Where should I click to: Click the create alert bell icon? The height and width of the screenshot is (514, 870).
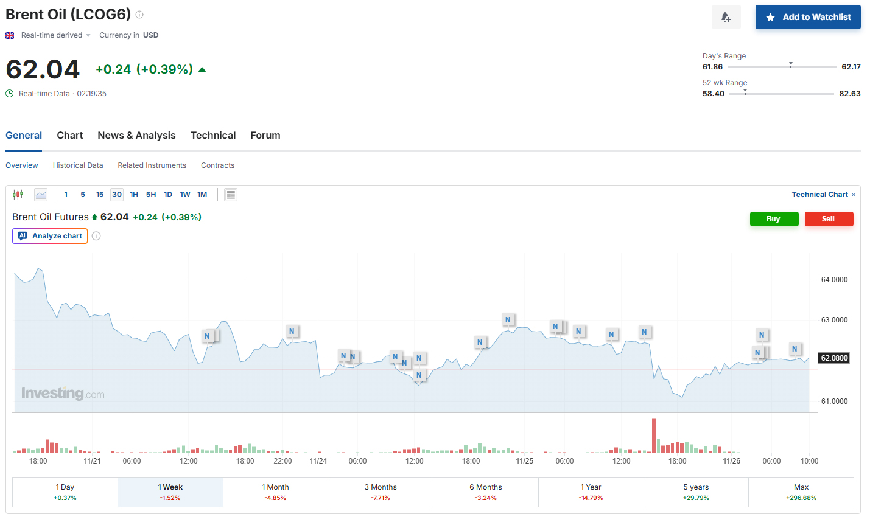pos(726,17)
